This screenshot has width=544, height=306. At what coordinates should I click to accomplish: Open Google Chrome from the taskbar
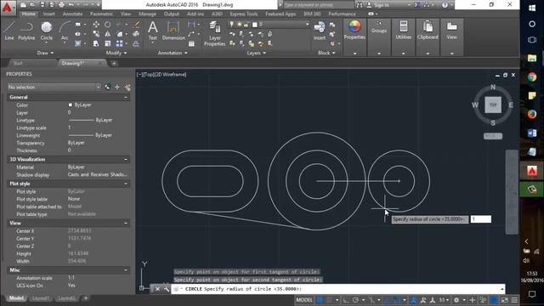[x=532, y=77]
